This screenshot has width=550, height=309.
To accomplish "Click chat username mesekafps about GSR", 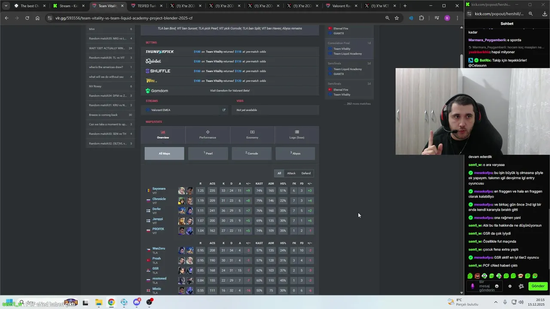I will click(483, 257).
